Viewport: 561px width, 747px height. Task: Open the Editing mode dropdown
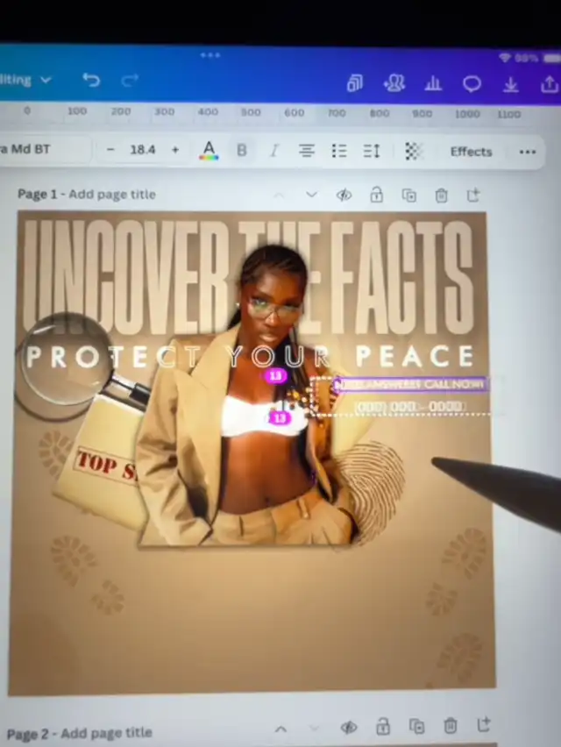25,80
